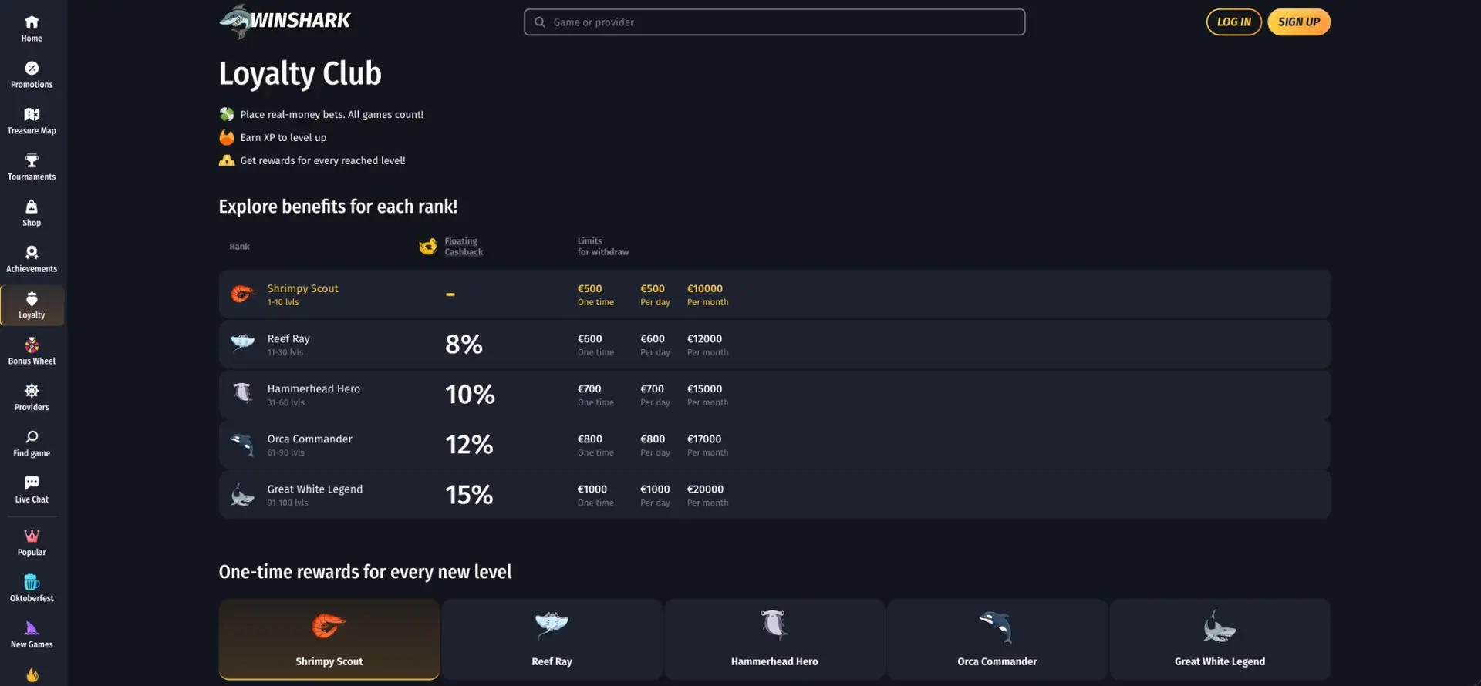Viewport: 1481px width, 686px height.
Task: Click the €10000 per month limit
Action: coord(705,288)
